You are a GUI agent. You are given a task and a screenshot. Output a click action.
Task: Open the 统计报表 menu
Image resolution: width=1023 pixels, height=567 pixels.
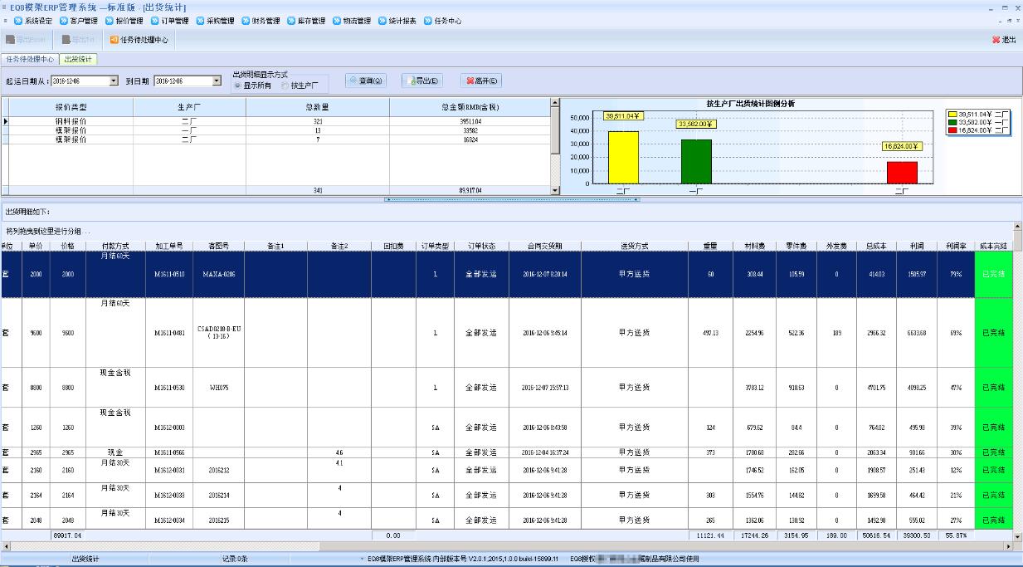point(397,21)
